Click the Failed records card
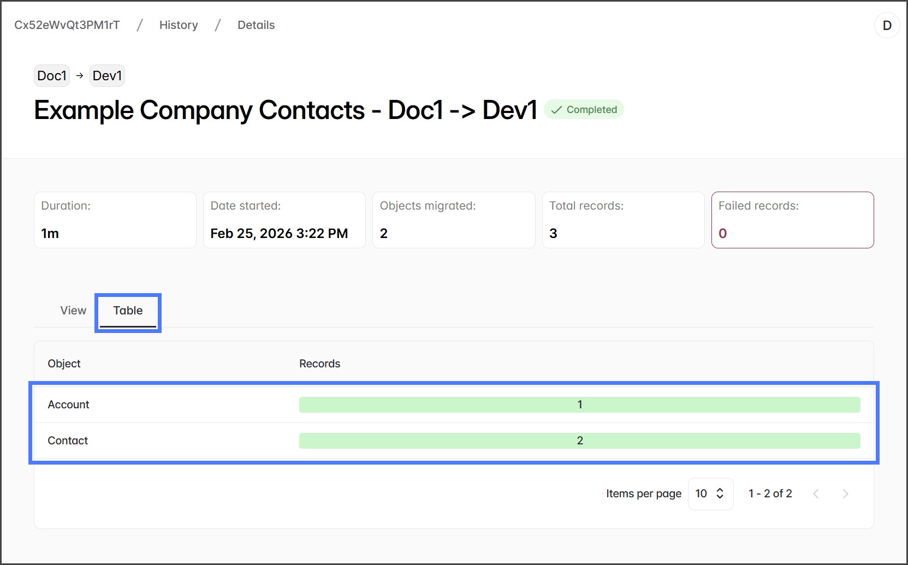The width and height of the screenshot is (908, 565). [x=792, y=219]
